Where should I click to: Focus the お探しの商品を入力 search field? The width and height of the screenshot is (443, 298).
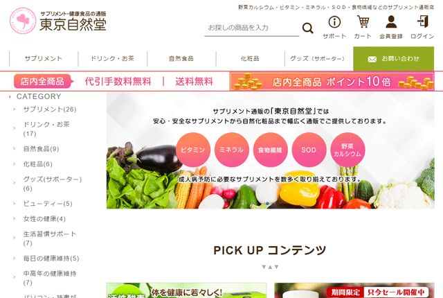click(251, 28)
